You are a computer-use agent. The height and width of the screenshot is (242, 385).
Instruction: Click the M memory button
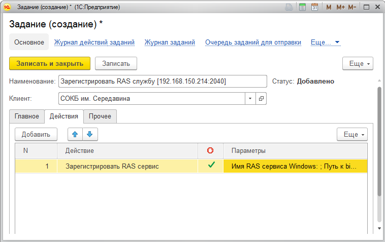pyautogui.click(x=329, y=7)
